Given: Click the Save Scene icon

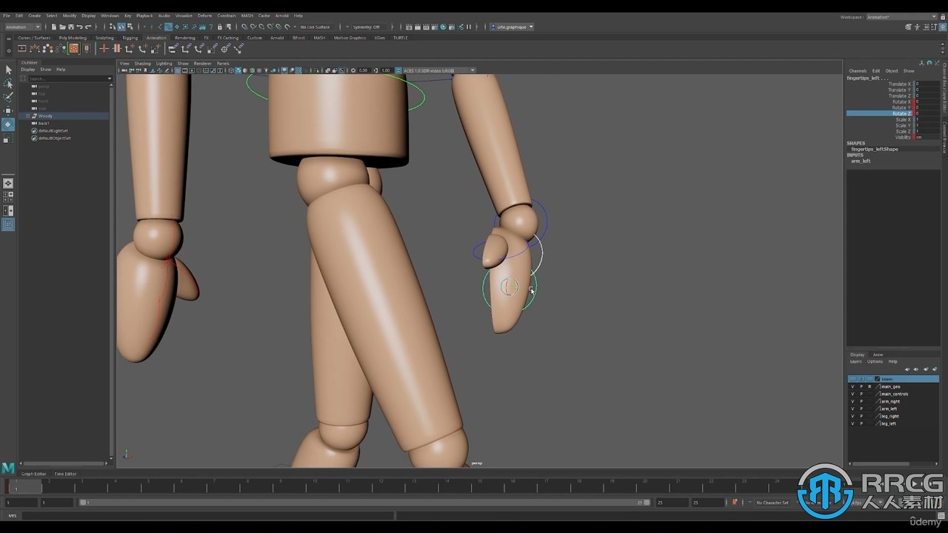Looking at the screenshot, I should point(70,27).
